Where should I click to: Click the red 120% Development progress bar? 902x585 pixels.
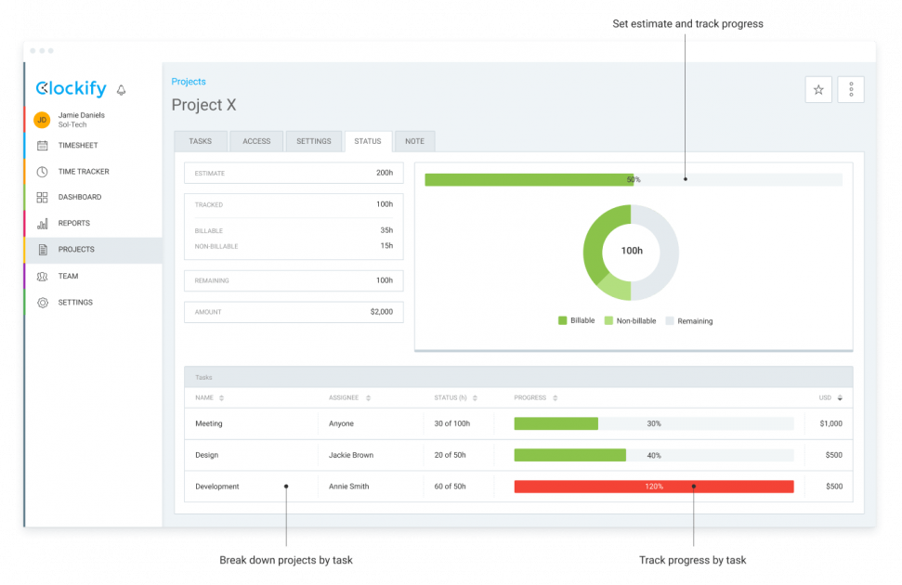[x=653, y=487]
